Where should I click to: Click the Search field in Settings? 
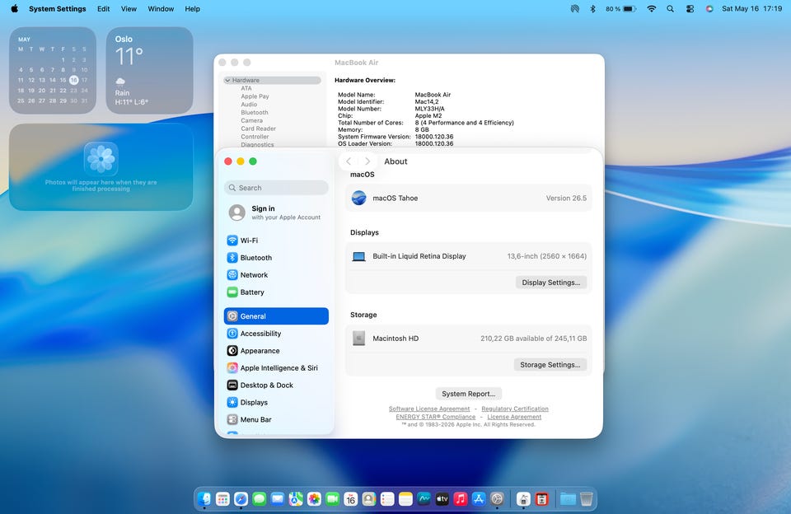click(276, 188)
